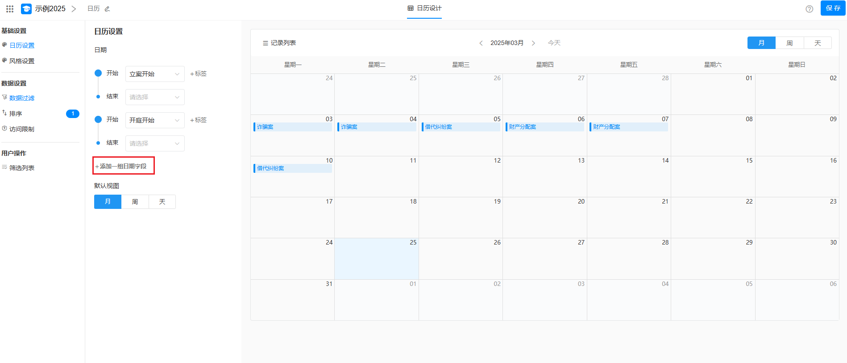Set default view to 天
The image size is (847, 363).
point(162,202)
